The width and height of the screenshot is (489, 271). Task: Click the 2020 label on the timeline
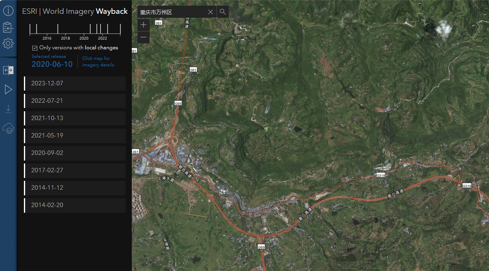[84, 38]
